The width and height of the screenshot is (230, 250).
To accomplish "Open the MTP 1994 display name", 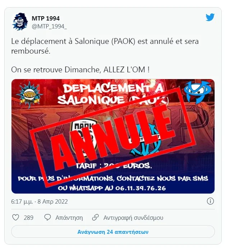I will 46,18.
